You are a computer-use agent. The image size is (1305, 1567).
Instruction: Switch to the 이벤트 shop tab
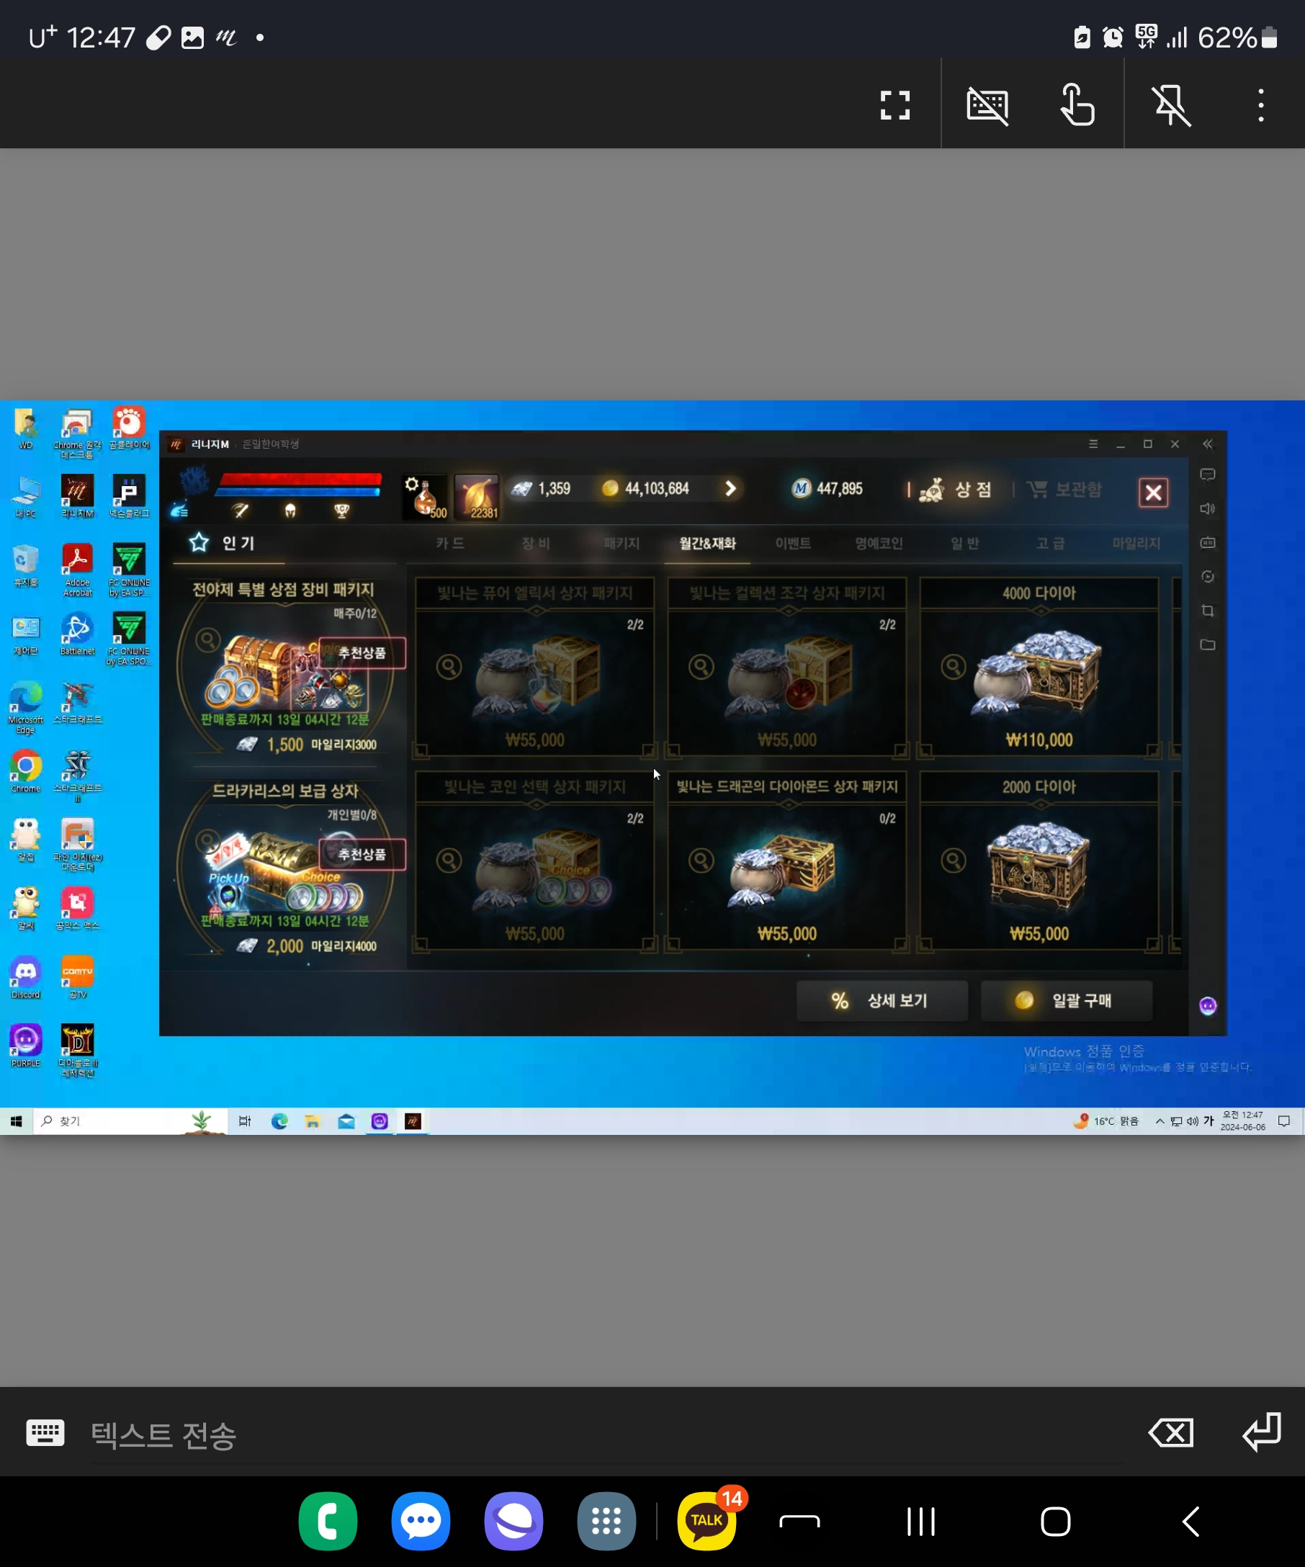click(x=792, y=543)
